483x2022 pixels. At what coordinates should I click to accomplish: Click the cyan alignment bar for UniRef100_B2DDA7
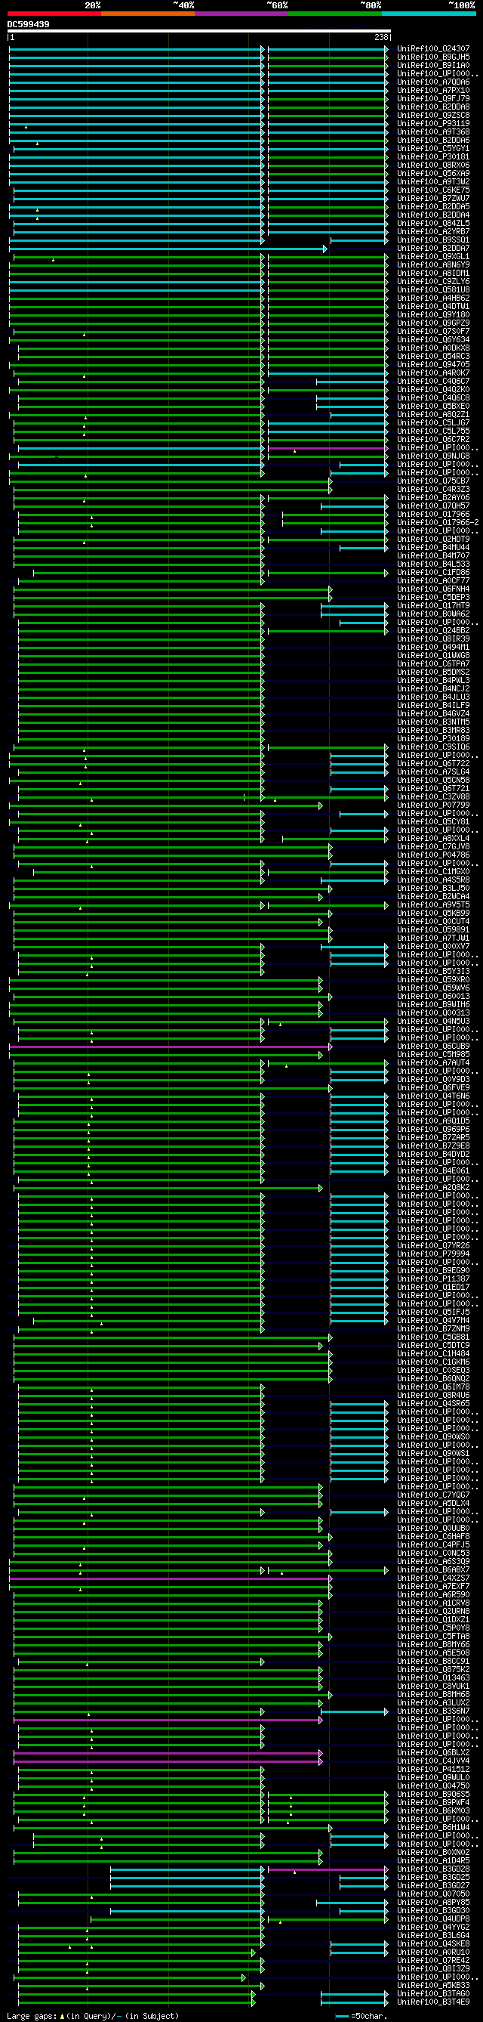(x=168, y=249)
